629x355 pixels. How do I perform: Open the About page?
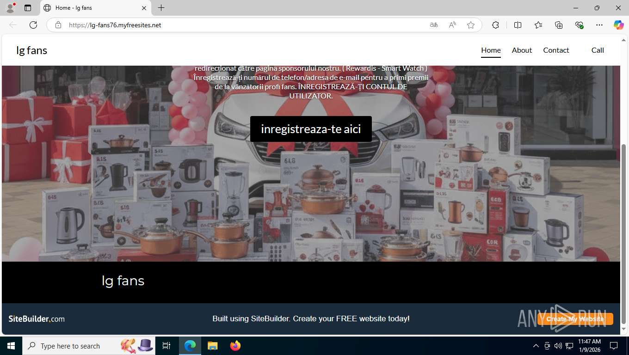[x=522, y=50]
